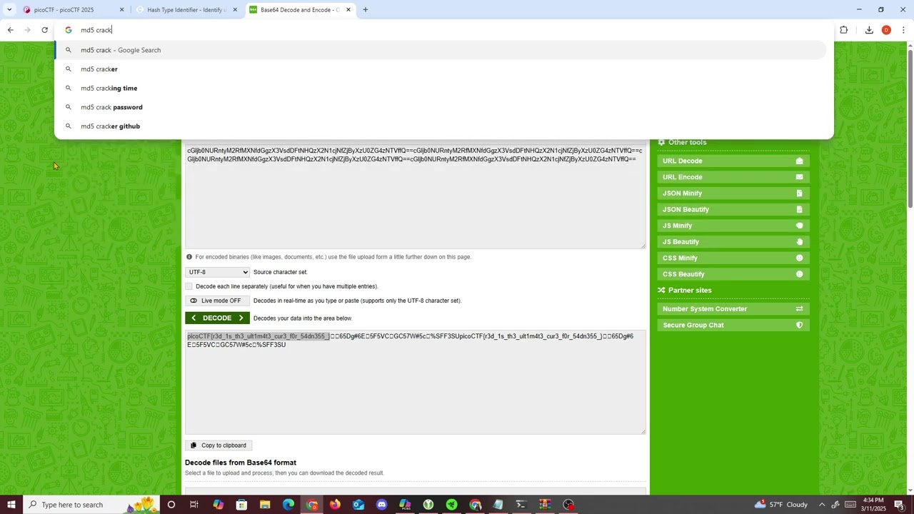
Task: Reload the current page
Action: coord(44,30)
